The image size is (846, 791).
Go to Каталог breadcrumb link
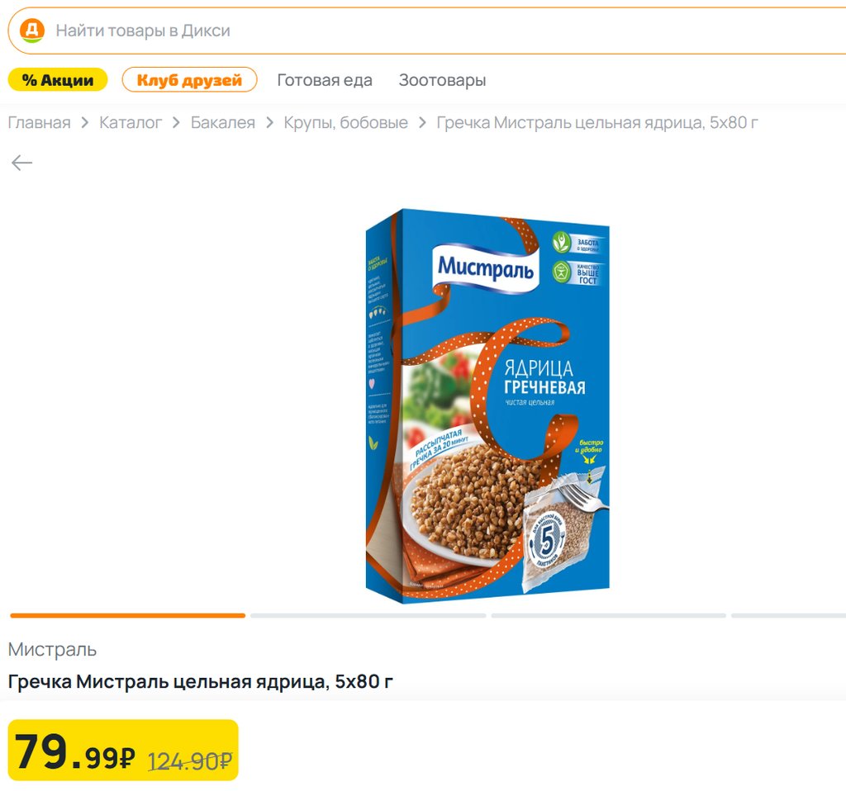[131, 123]
